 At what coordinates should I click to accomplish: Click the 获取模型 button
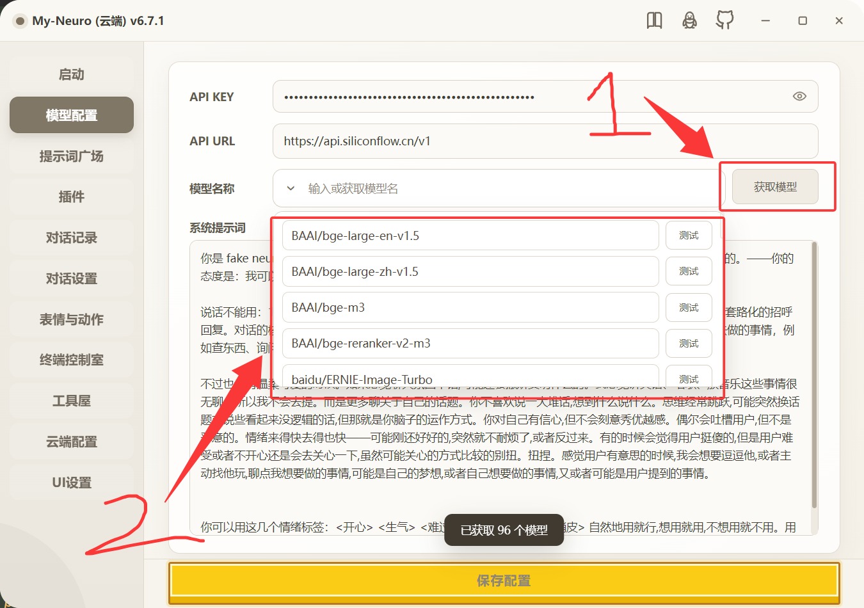(x=775, y=187)
